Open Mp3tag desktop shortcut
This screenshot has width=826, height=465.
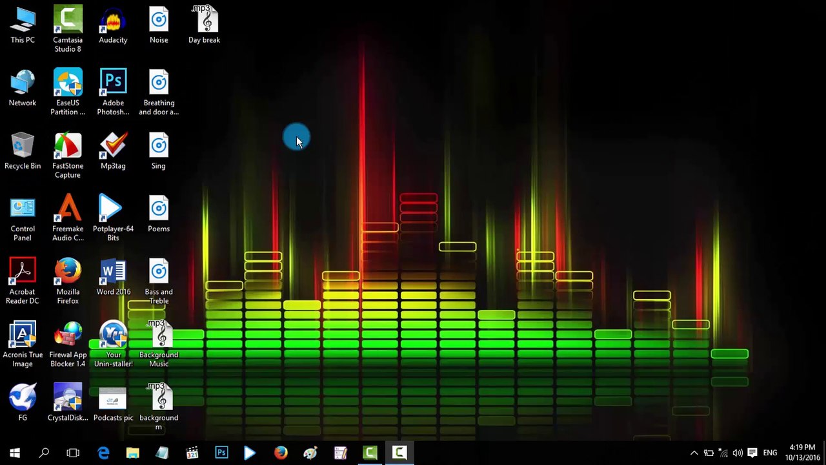click(x=113, y=152)
